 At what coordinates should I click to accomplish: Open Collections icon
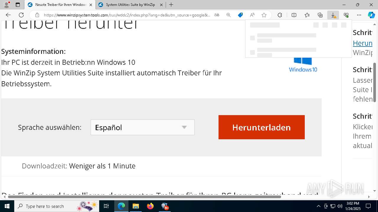320,15
